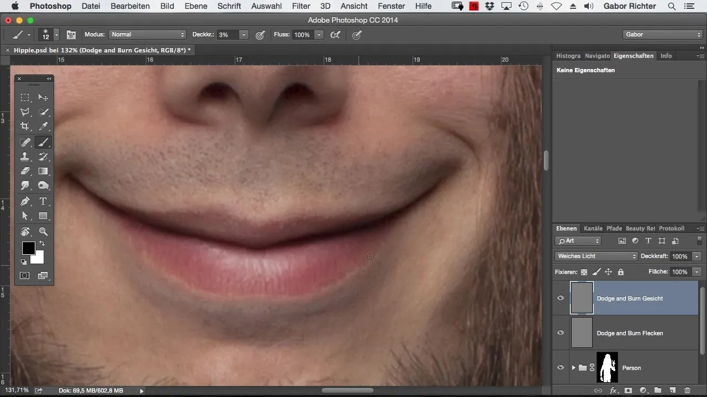Open the layer filter Art dropdown

pos(578,241)
